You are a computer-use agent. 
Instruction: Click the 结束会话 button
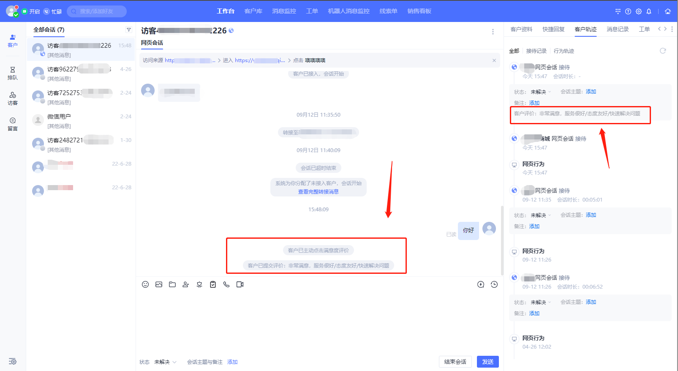[455, 362]
